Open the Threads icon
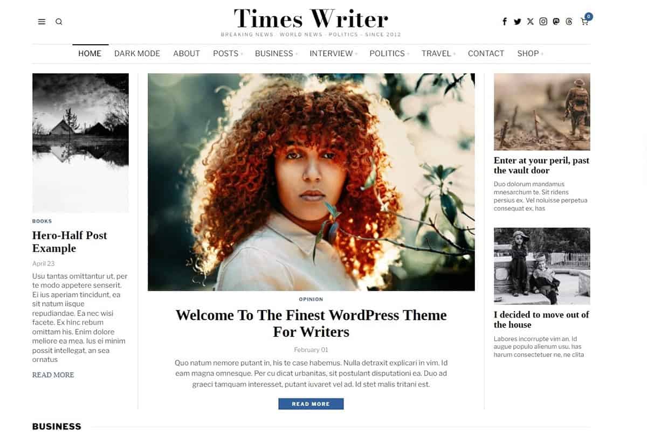The image size is (647, 432). tap(569, 22)
